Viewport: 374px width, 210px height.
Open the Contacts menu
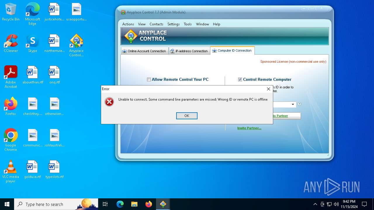[x=156, y=24]
